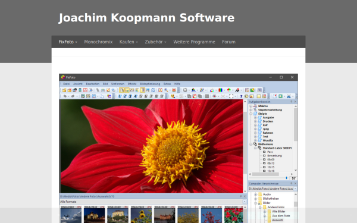357x223 pixels.
Task: Click the gear settings toolbar icon
Action: point(185,90)
